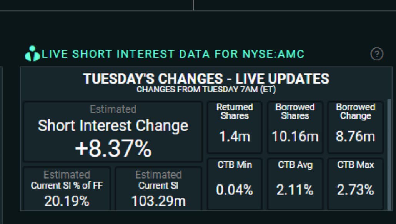Click the +8.37% change value
The height and width of the screenshot is (224, 396).
pos(113,147)
